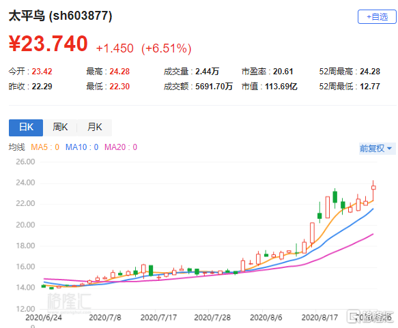Image resolution: width=398 pixels, height=328 pixels.
Task: Click the 2020/8/6 date axis label
Action: click(266, 318)
